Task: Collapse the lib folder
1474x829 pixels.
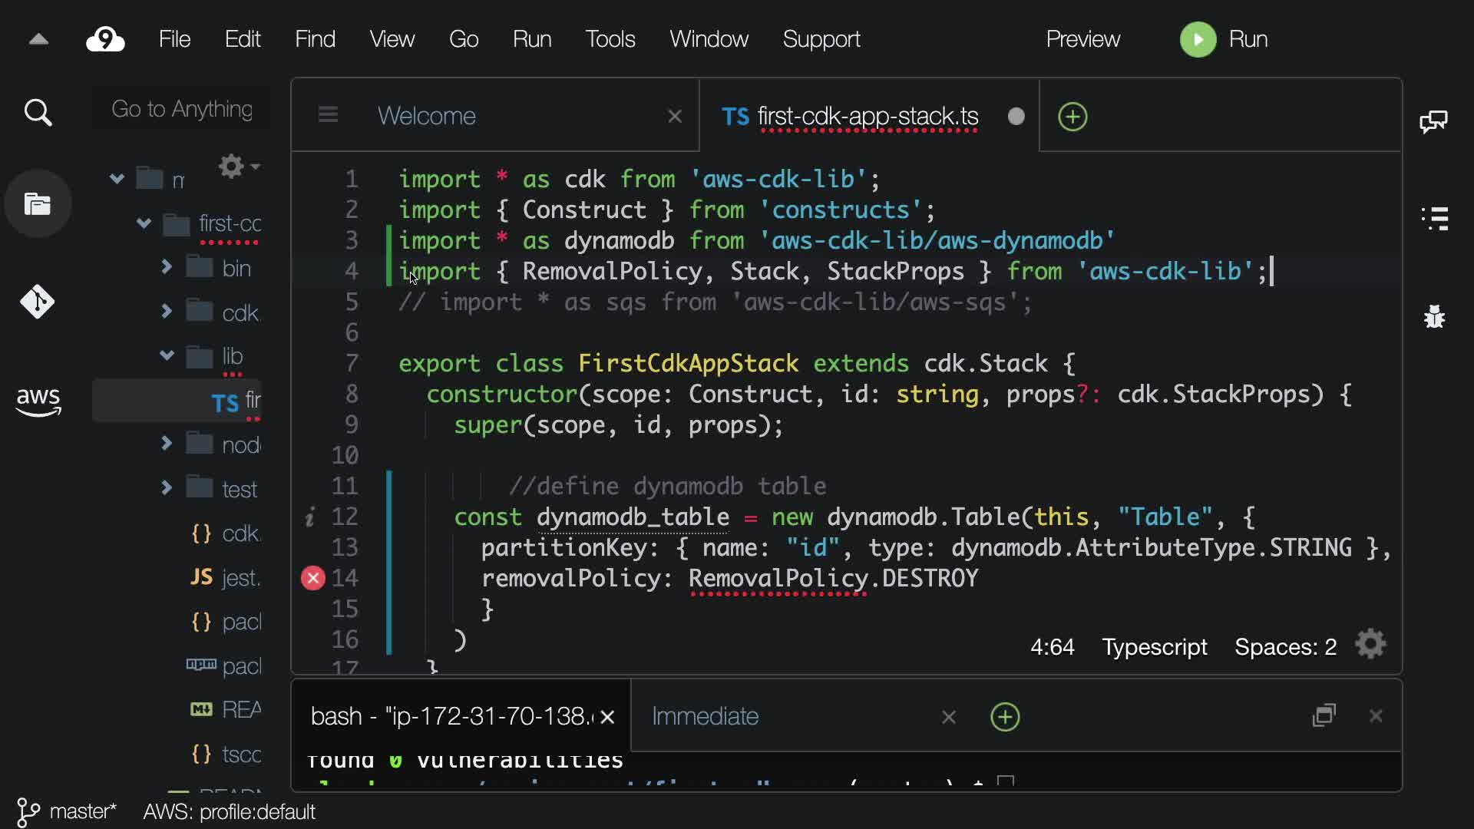Action: pos(166,356)
